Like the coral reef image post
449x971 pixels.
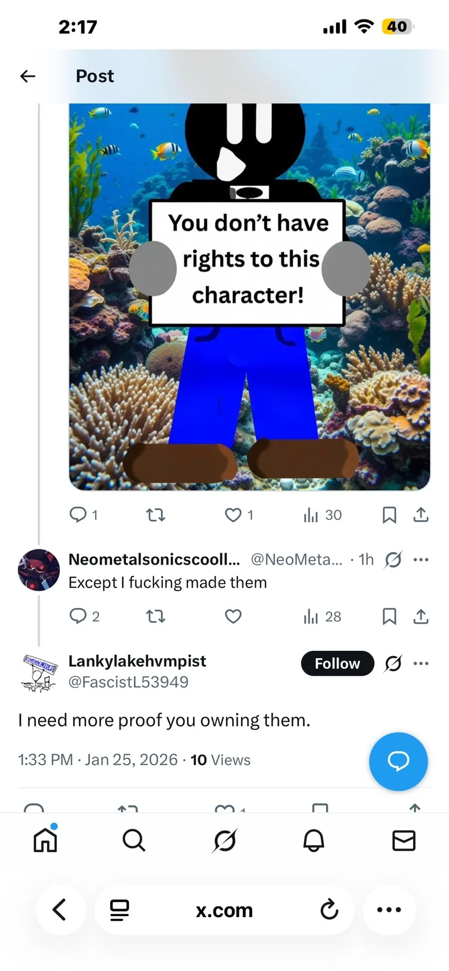(233, 515)
